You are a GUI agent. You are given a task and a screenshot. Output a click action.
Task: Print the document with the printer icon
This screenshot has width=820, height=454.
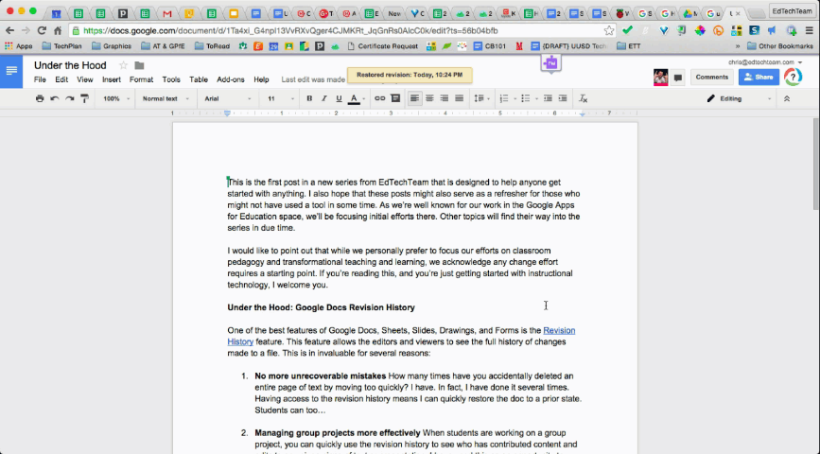point(40,98)
